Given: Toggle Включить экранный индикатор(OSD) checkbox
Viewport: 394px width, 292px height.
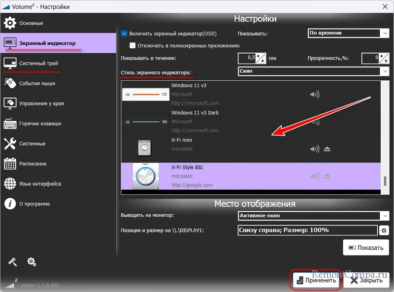Looking at the screenshot, I should point(124,33).
